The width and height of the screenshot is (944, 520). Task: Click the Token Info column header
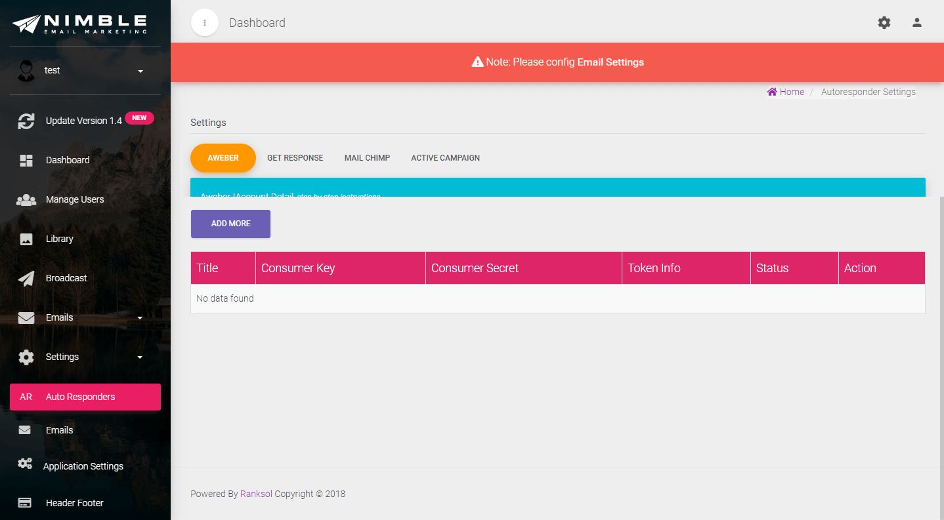coord(686,268)
